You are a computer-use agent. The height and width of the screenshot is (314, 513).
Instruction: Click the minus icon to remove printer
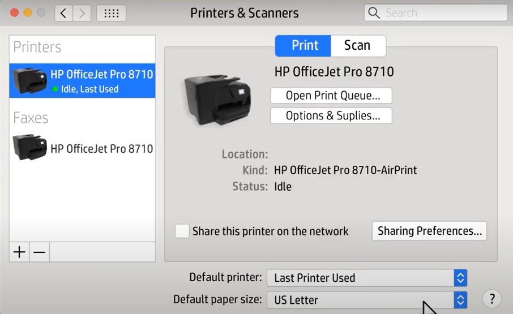point(39,252)
